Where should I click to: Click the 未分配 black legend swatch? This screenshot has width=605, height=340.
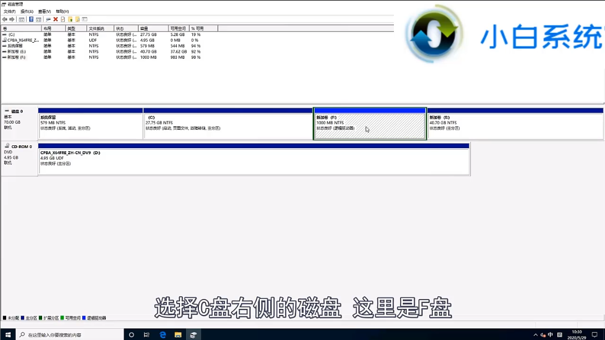click(x=4, y=318)
